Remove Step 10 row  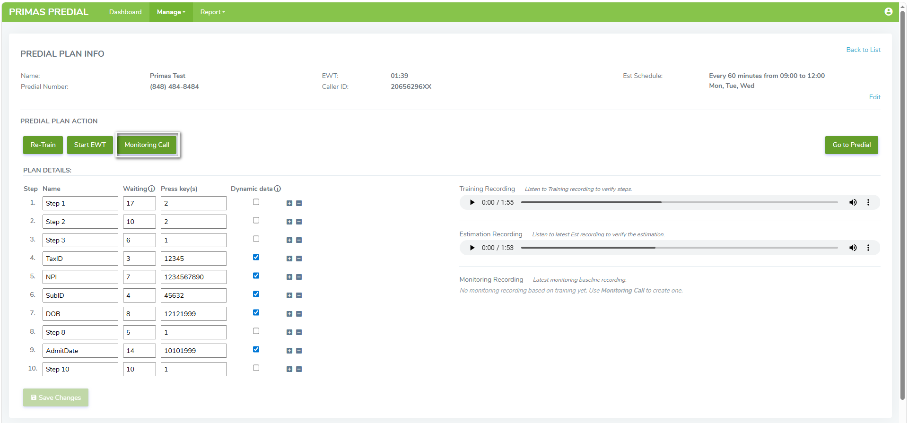pyautogui.click(x=299, y=369)
